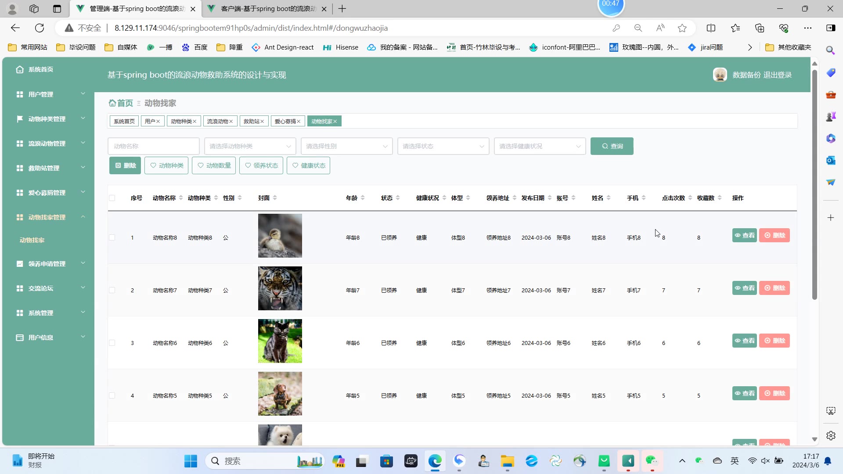Close the 爱心募捐 tab with its X
This screenshot has height=474, width=843.
click(x=299, y=122)
